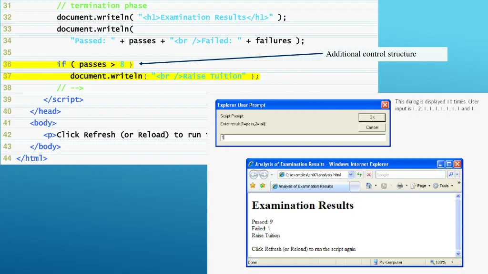
Task: Click the Forward arrow in Internet Explorer
Action: click(x=264, y=175)
